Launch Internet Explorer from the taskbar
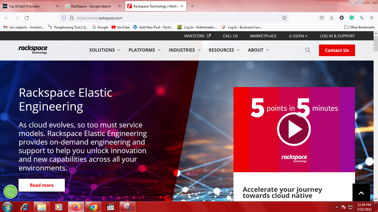Screen dimensions: 378x212 click(x=25, y=207)
